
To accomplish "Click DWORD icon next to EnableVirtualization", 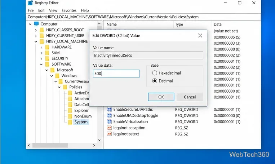I will click(x=109, y=122).
